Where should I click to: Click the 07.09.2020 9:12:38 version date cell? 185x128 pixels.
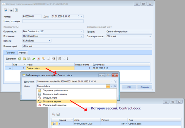[87, 124]
